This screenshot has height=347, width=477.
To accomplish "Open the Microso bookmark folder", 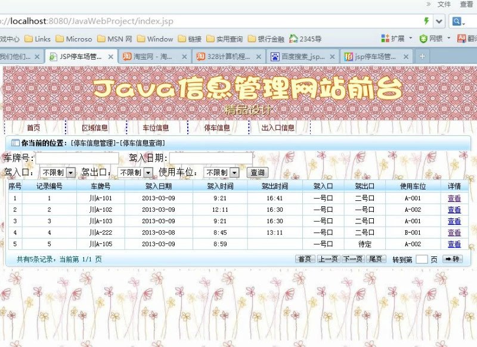I will 74,39.
